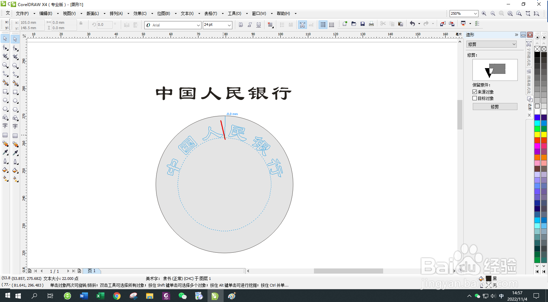Select the Shape tool in the leftmost toolbox
This screenshot has height=302, width=548.
pyautogui.click(x=5, y=48)
